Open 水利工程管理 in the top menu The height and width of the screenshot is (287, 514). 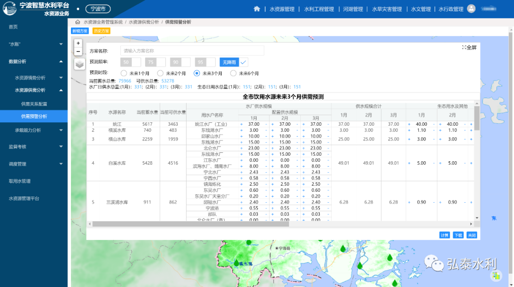click(x=318, y=9)
